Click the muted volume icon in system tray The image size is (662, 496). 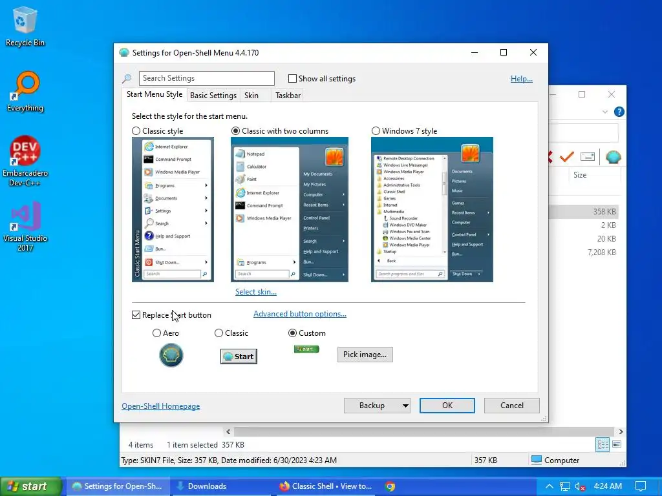(x=580, y=486)
